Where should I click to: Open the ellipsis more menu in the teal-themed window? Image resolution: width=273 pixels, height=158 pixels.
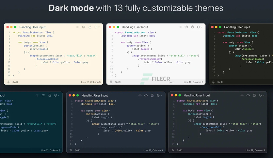coord(56,95)
